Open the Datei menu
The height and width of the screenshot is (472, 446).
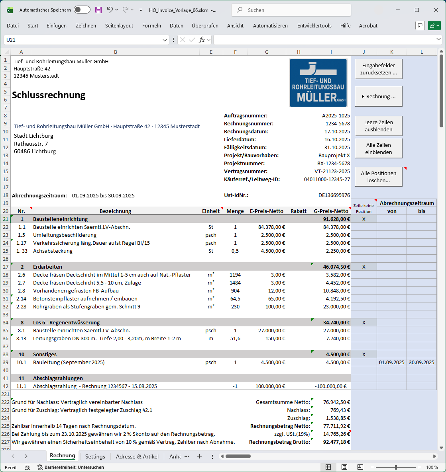click(13, 25)
